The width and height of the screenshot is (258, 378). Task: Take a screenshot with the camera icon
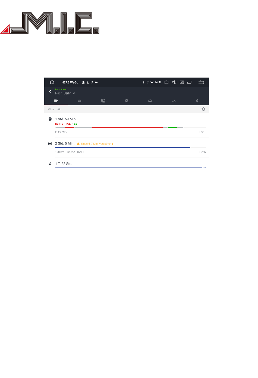(x=166, y=82)
